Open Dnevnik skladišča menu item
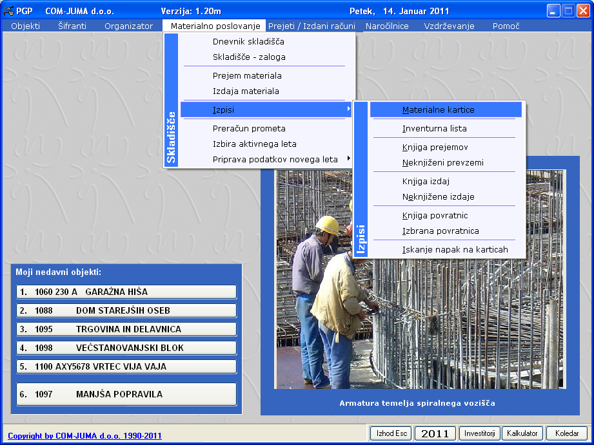The image size is (594, 445). (x=248, y=42)
